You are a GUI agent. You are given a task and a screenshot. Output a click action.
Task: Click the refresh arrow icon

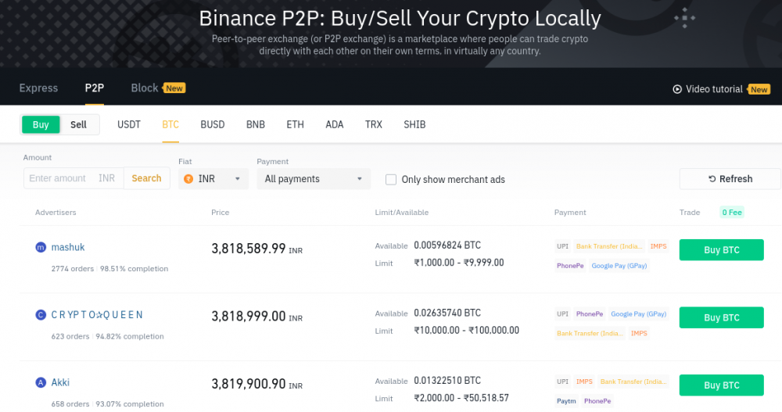[712, 179]
